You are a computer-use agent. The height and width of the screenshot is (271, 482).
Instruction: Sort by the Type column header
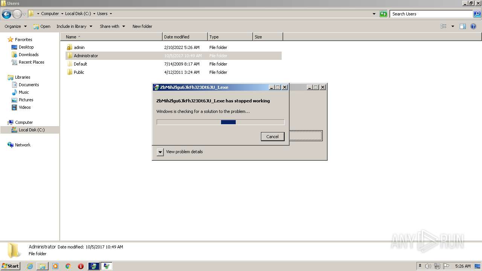point(230,37)
